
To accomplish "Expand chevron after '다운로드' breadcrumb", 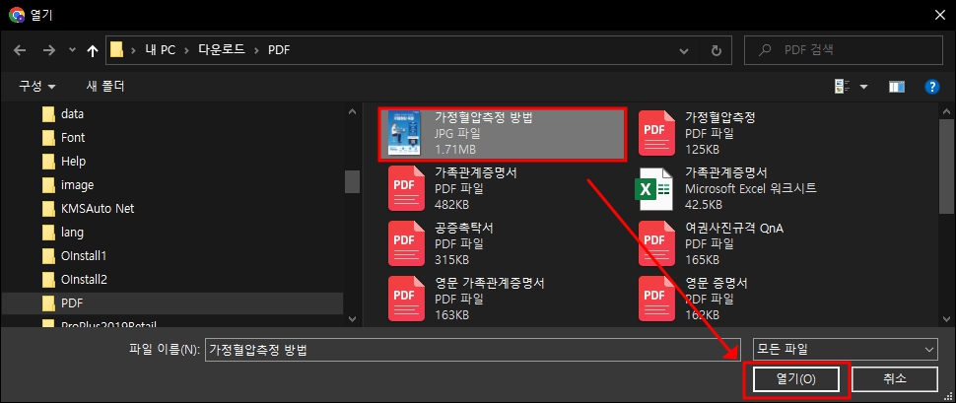I will [x=256, y=50].
